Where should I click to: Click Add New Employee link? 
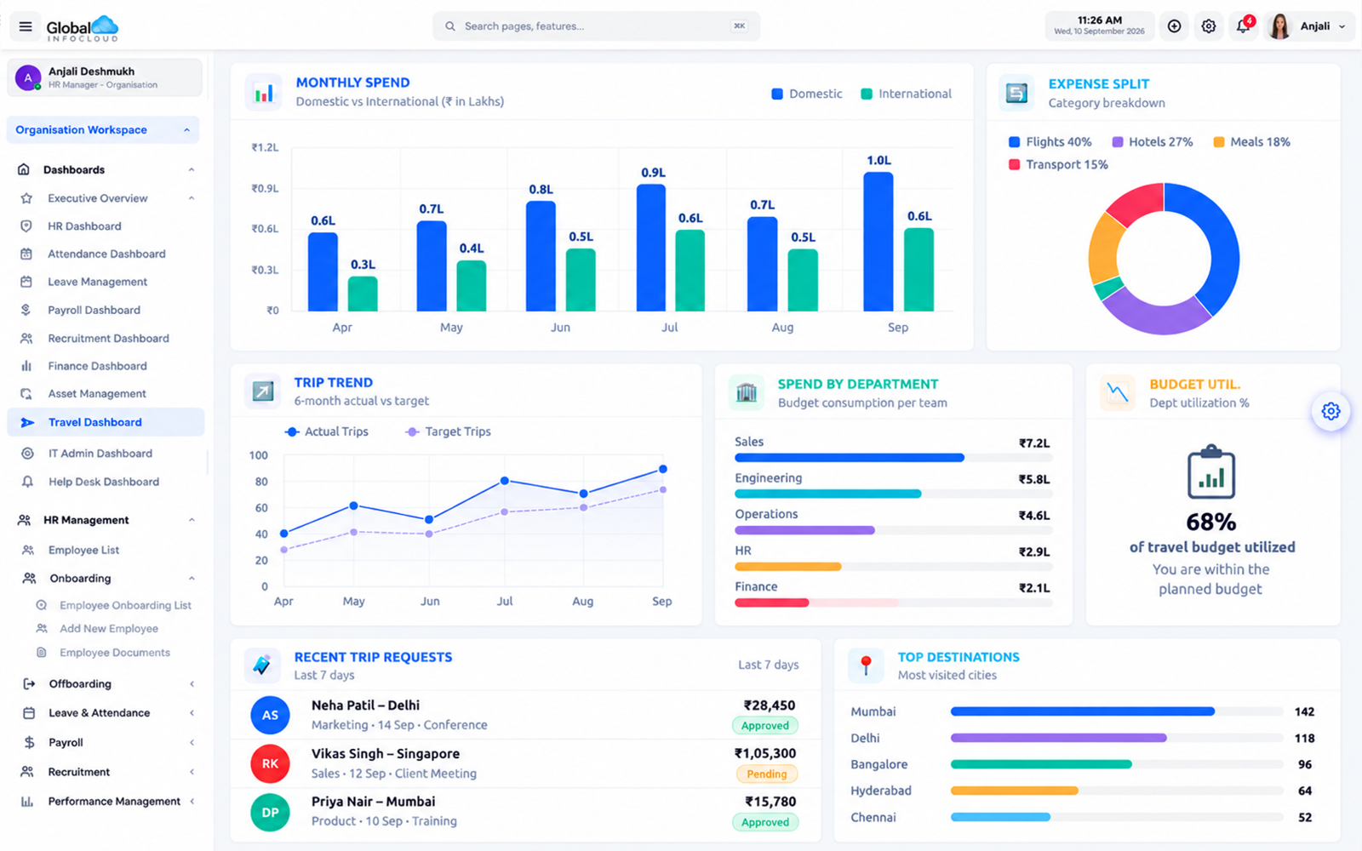pyautogui.click(x=109, y=629)
